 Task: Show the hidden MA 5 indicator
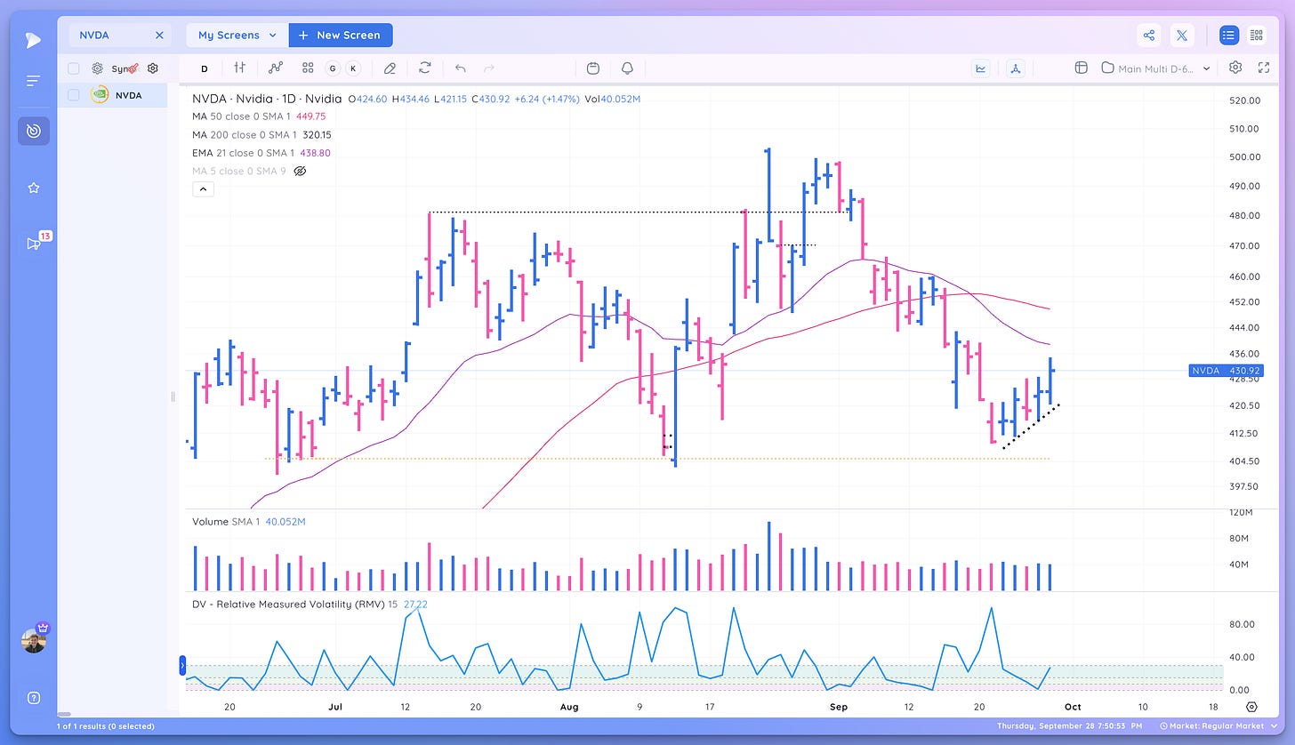tap(300, 171)
